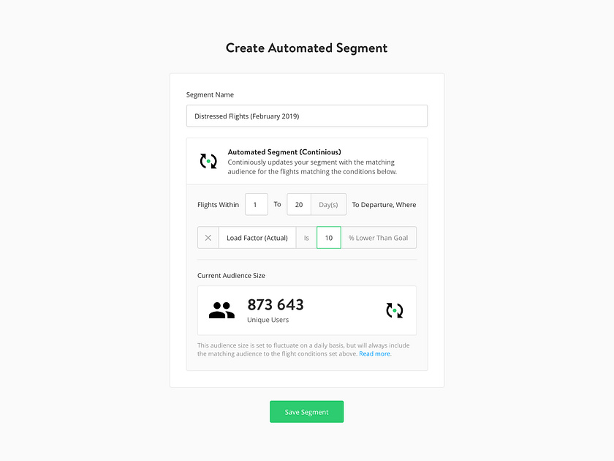Open the Read more link
Screen dimensions: 614x461
click(374, 353)
